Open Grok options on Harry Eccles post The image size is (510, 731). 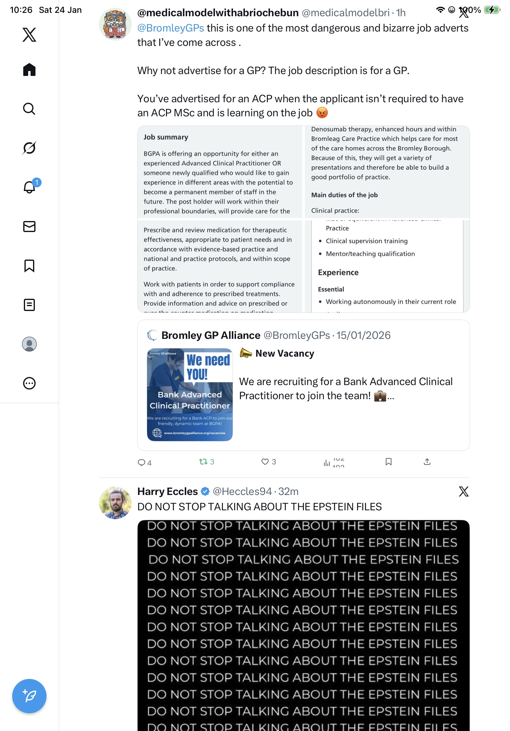coord(464,491)
